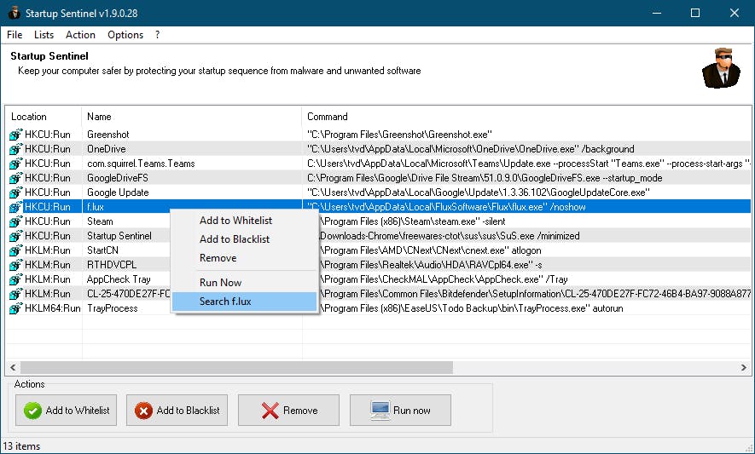Select the f.lux name entry

(x=96, y=207)
